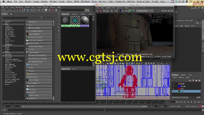Open the Layers menu in Layer Editor
204x115 pixels.
pos(174,77)
